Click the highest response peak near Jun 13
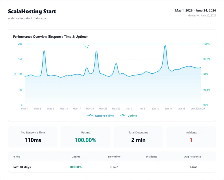Screen dimensions: 224x180 pos(165,45)
